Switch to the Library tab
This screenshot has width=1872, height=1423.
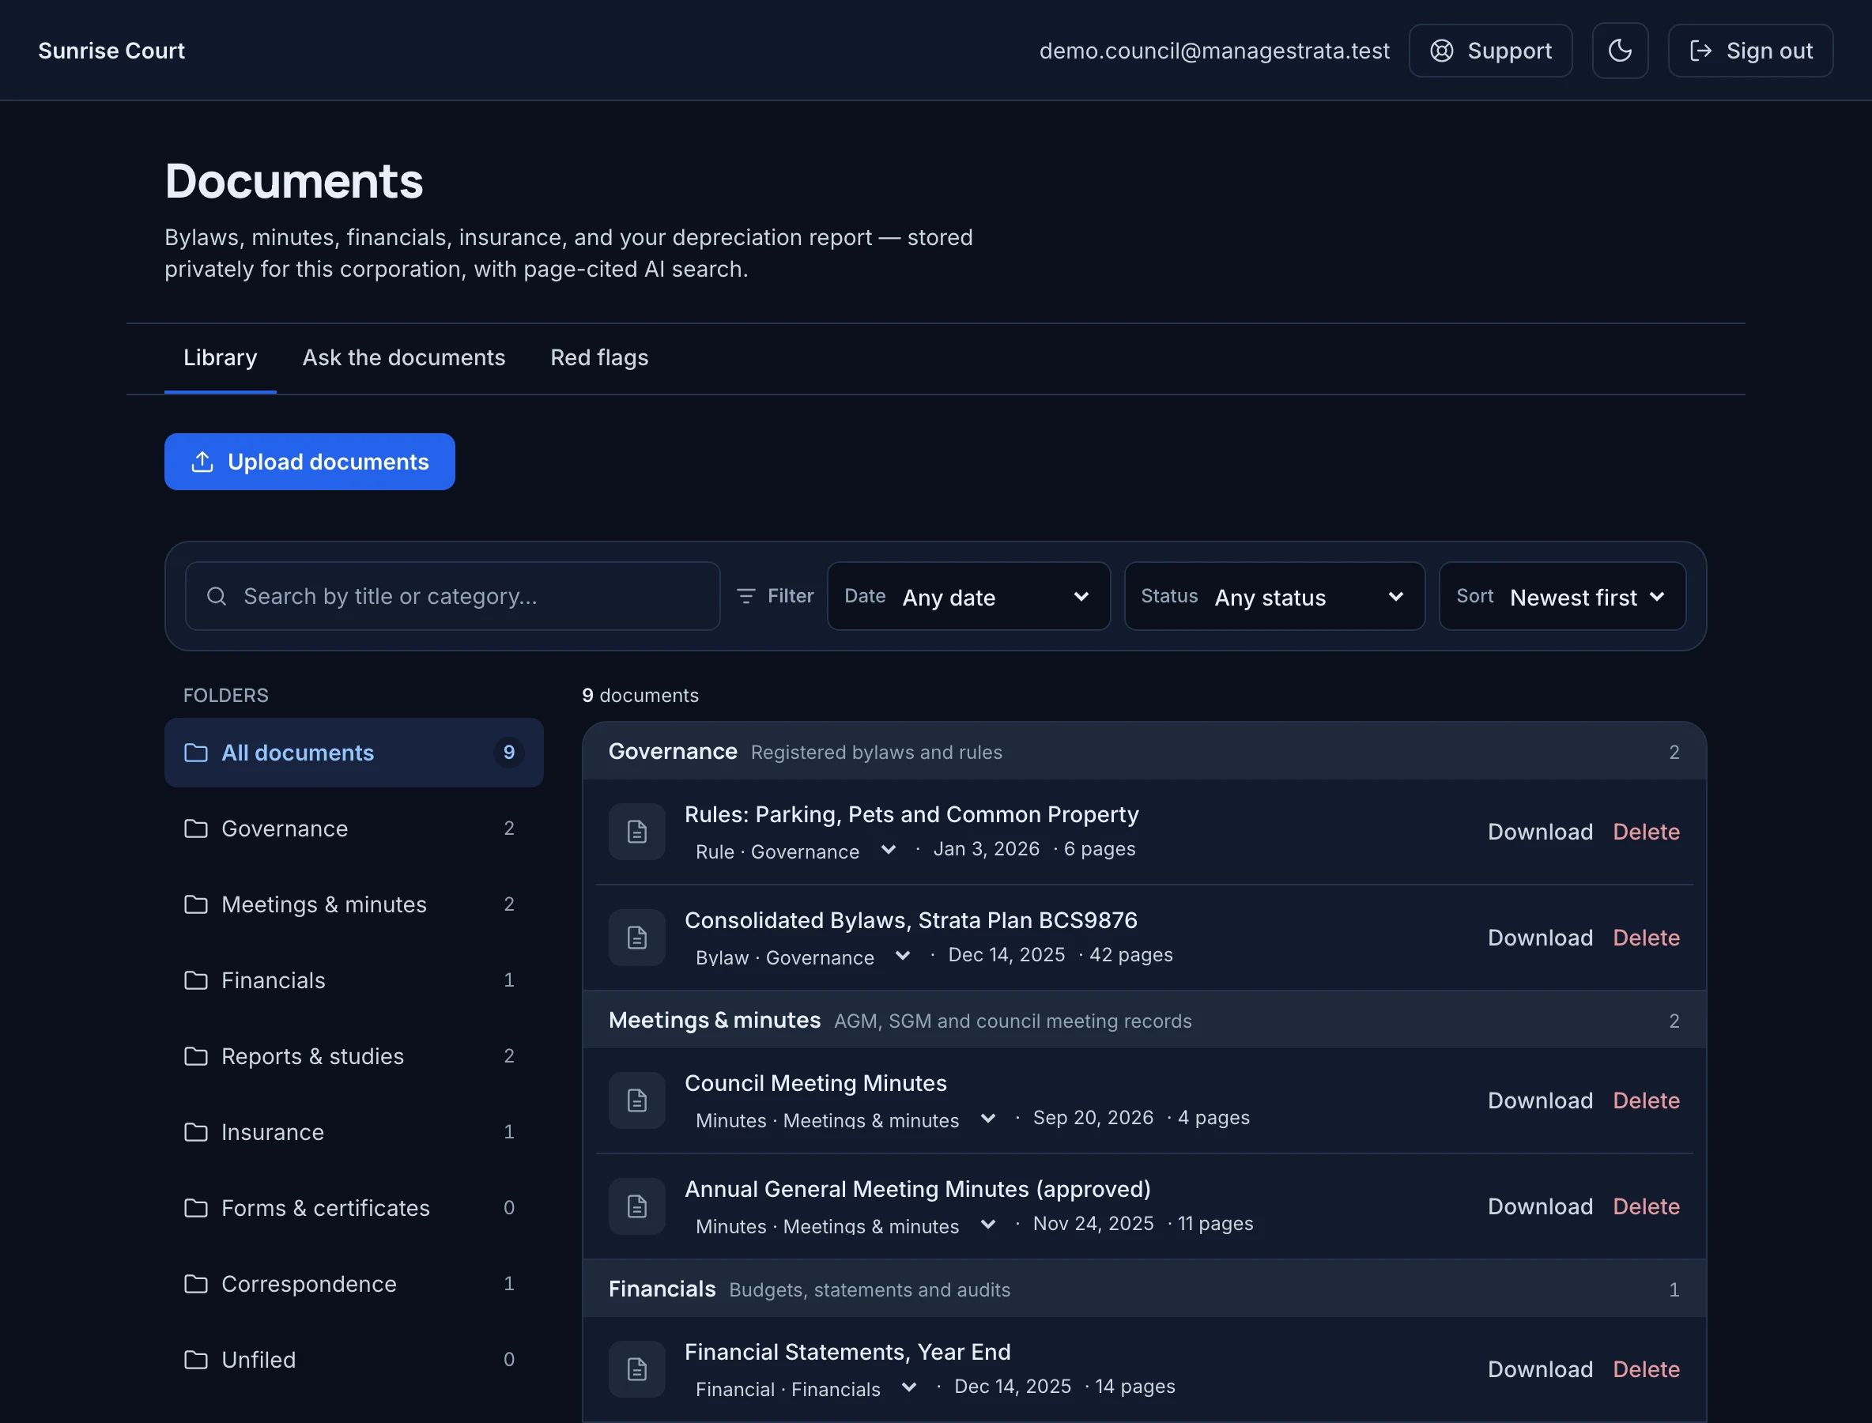tap(221, 357)
